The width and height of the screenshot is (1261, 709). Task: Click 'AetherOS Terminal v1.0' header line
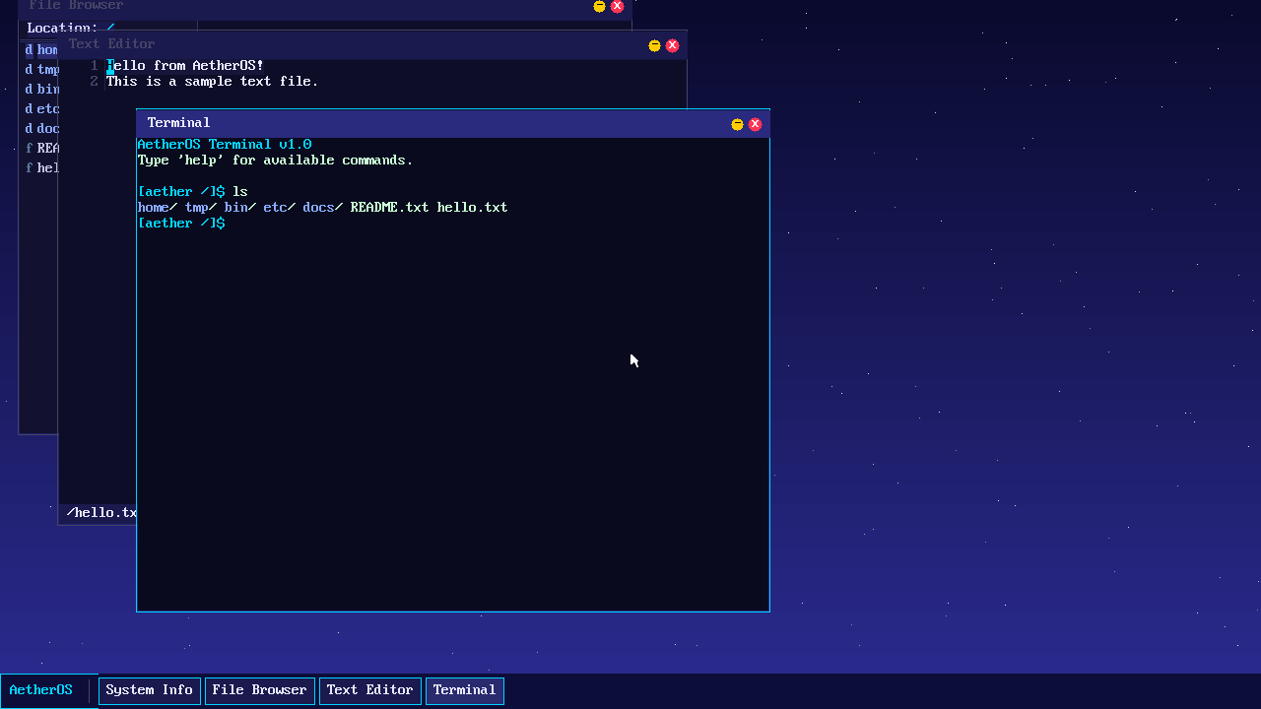(225, 145)
